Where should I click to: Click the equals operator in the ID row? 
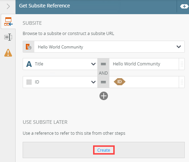pos(103,82)
